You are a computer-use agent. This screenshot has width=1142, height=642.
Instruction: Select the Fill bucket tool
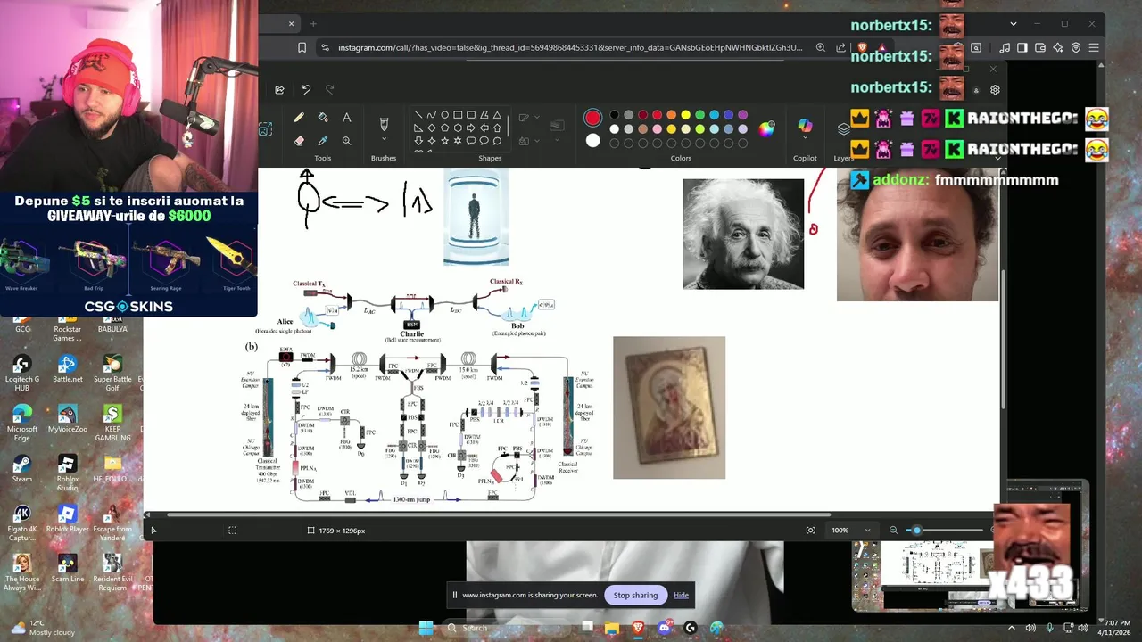pyautogui.click(x=323, y=118)
